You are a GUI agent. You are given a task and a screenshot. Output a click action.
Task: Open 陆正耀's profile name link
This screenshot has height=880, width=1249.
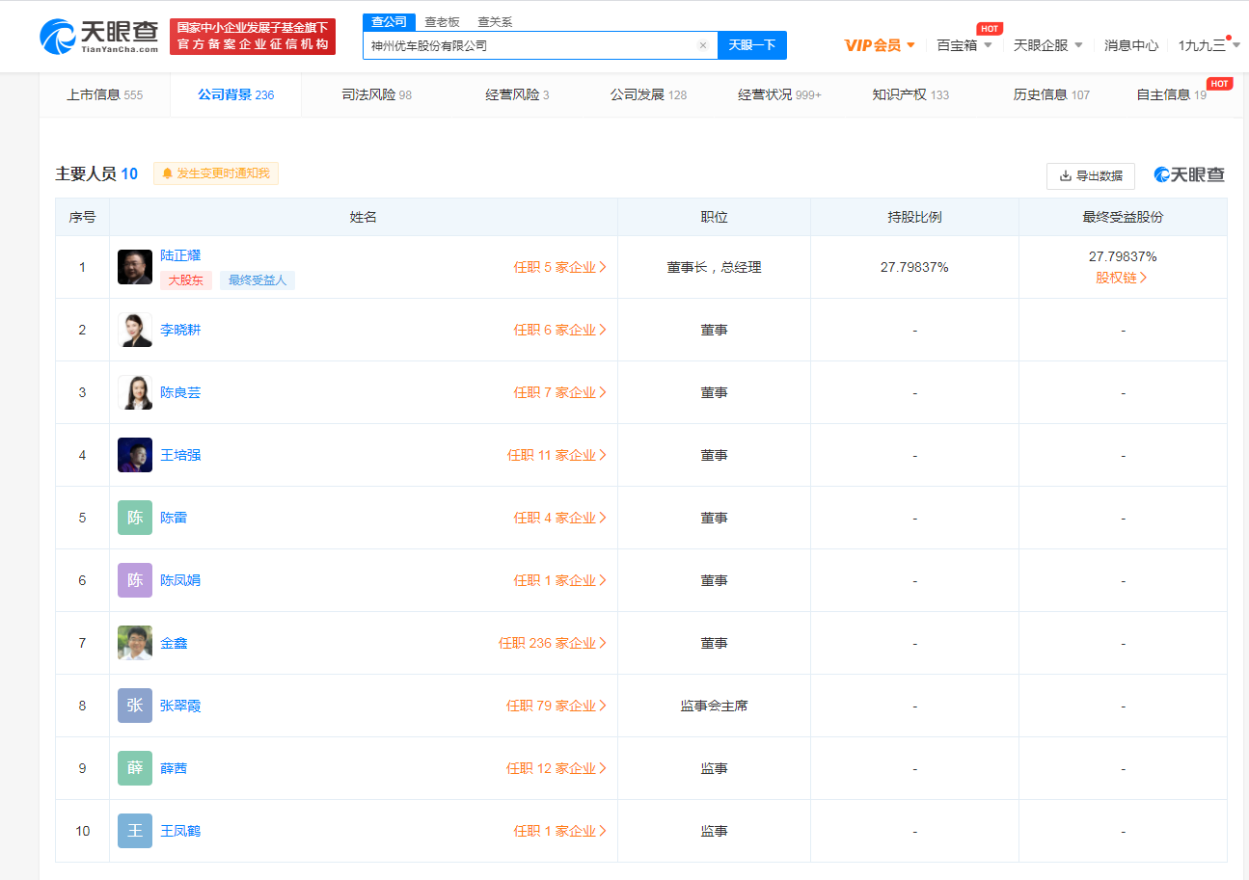(180, 255)
